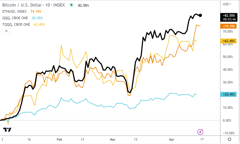Image resolution: width=240 pixels, height=144 pixels.
Task: Open the USD currency dropdown
Action: (x=227, y=4)
